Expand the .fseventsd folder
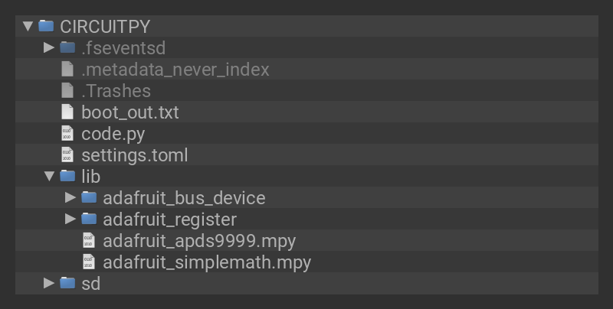 [49, 47]
